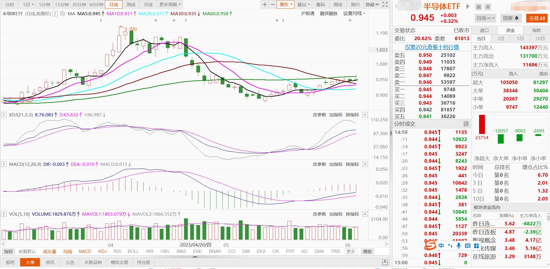Open help for the 半导体ETF chart title
The height and width of the screenshot is (269, 550).
(55, 13)
